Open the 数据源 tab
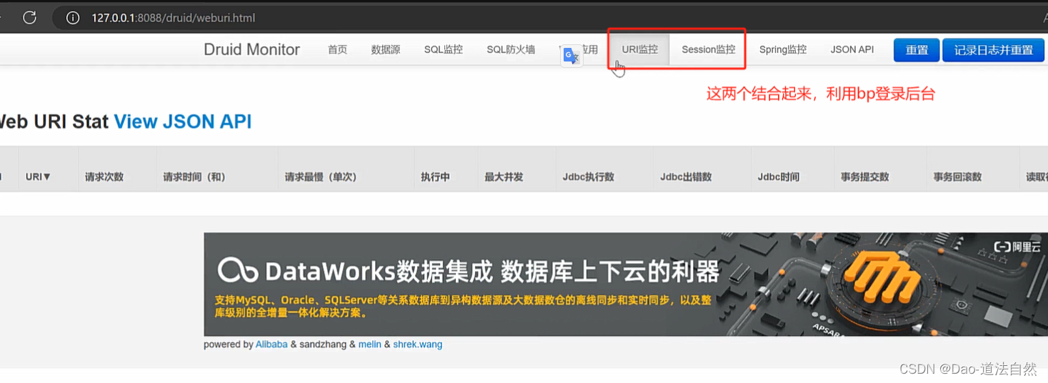This screenshot has width=1048, height=383. point(386,49)
